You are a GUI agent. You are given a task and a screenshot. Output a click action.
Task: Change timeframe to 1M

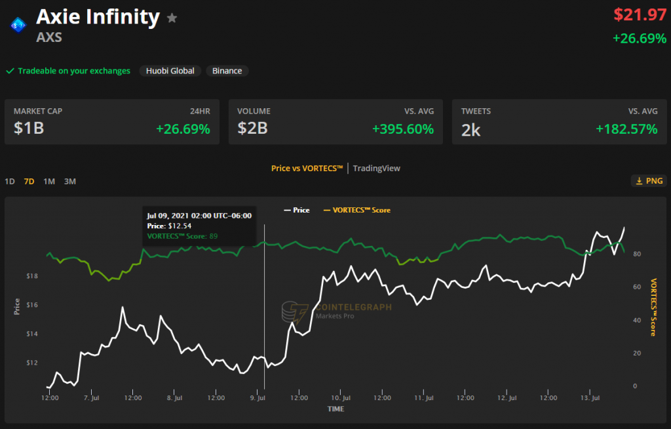49,181
